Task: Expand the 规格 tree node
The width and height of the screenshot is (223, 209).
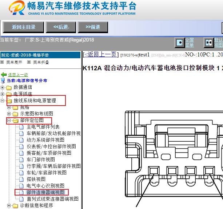Action: click(x=9, y=107)
